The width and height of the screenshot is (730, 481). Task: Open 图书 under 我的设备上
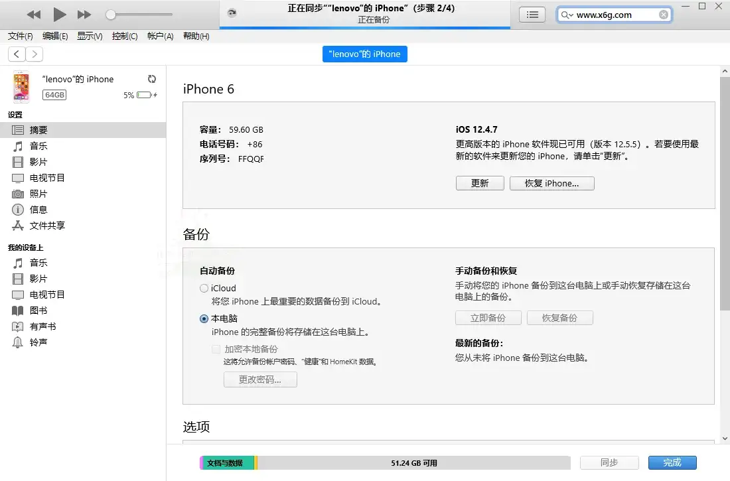tap(38, 310)
